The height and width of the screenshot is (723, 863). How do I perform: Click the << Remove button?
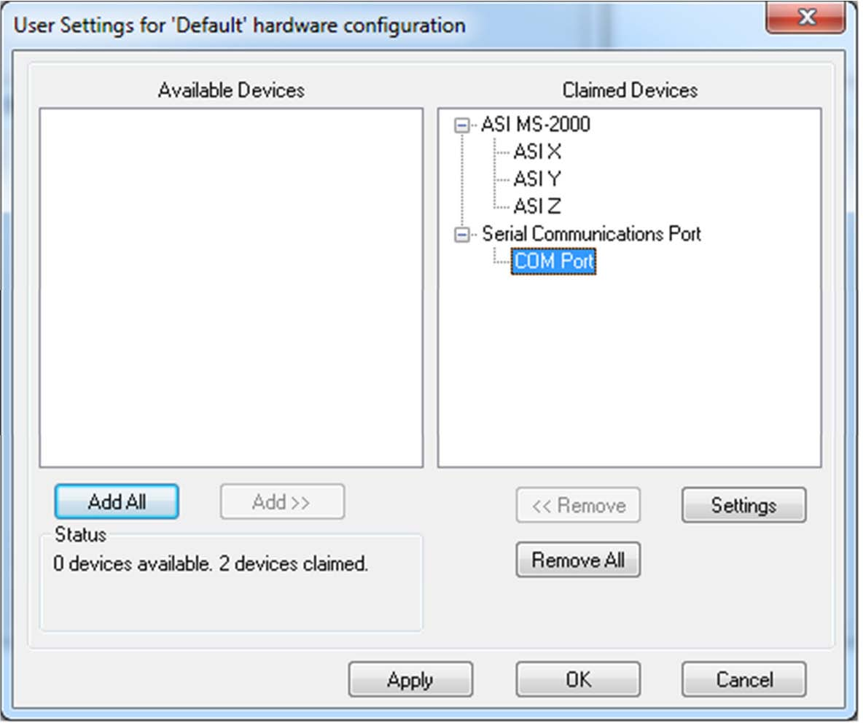[578, 505]
